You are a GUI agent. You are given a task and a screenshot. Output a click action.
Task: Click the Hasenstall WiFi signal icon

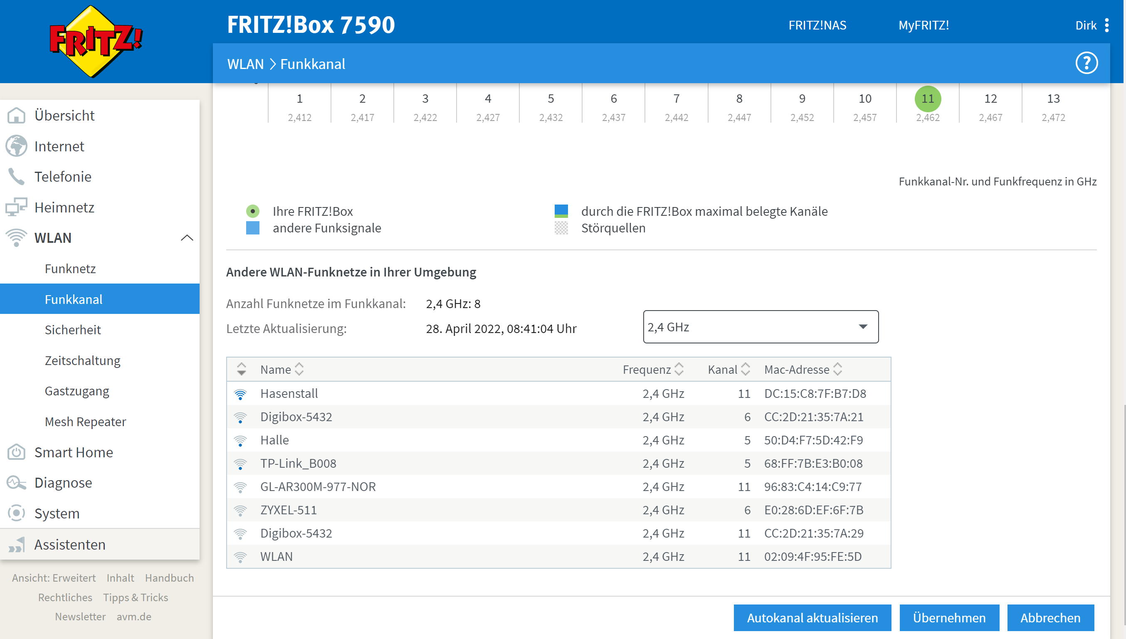(240, 394)
